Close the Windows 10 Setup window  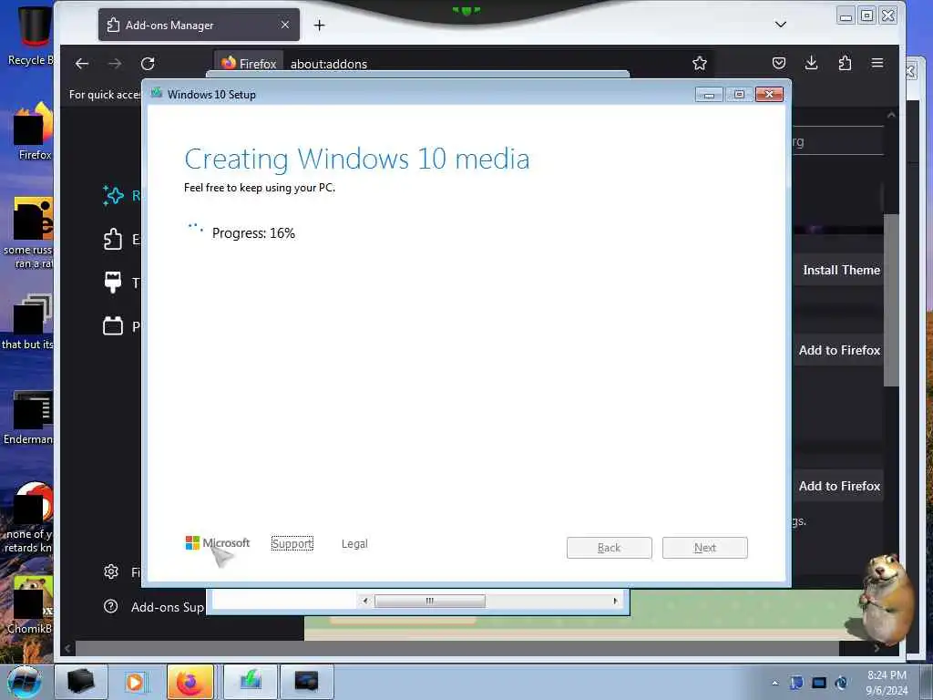(x=769, y=95)
